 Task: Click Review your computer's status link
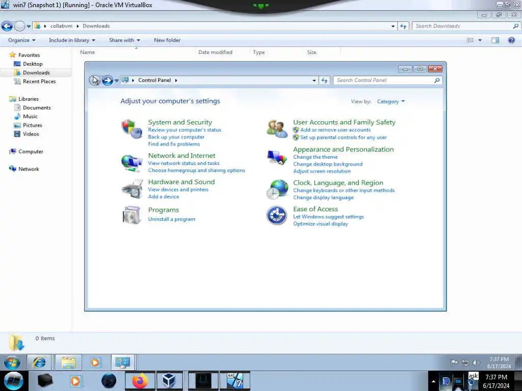point(185,130)
